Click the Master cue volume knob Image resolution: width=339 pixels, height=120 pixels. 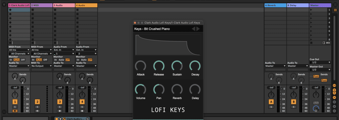pos(316,108)
